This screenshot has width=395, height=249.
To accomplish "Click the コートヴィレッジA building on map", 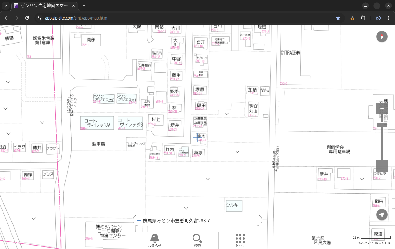I will point(97,123).
